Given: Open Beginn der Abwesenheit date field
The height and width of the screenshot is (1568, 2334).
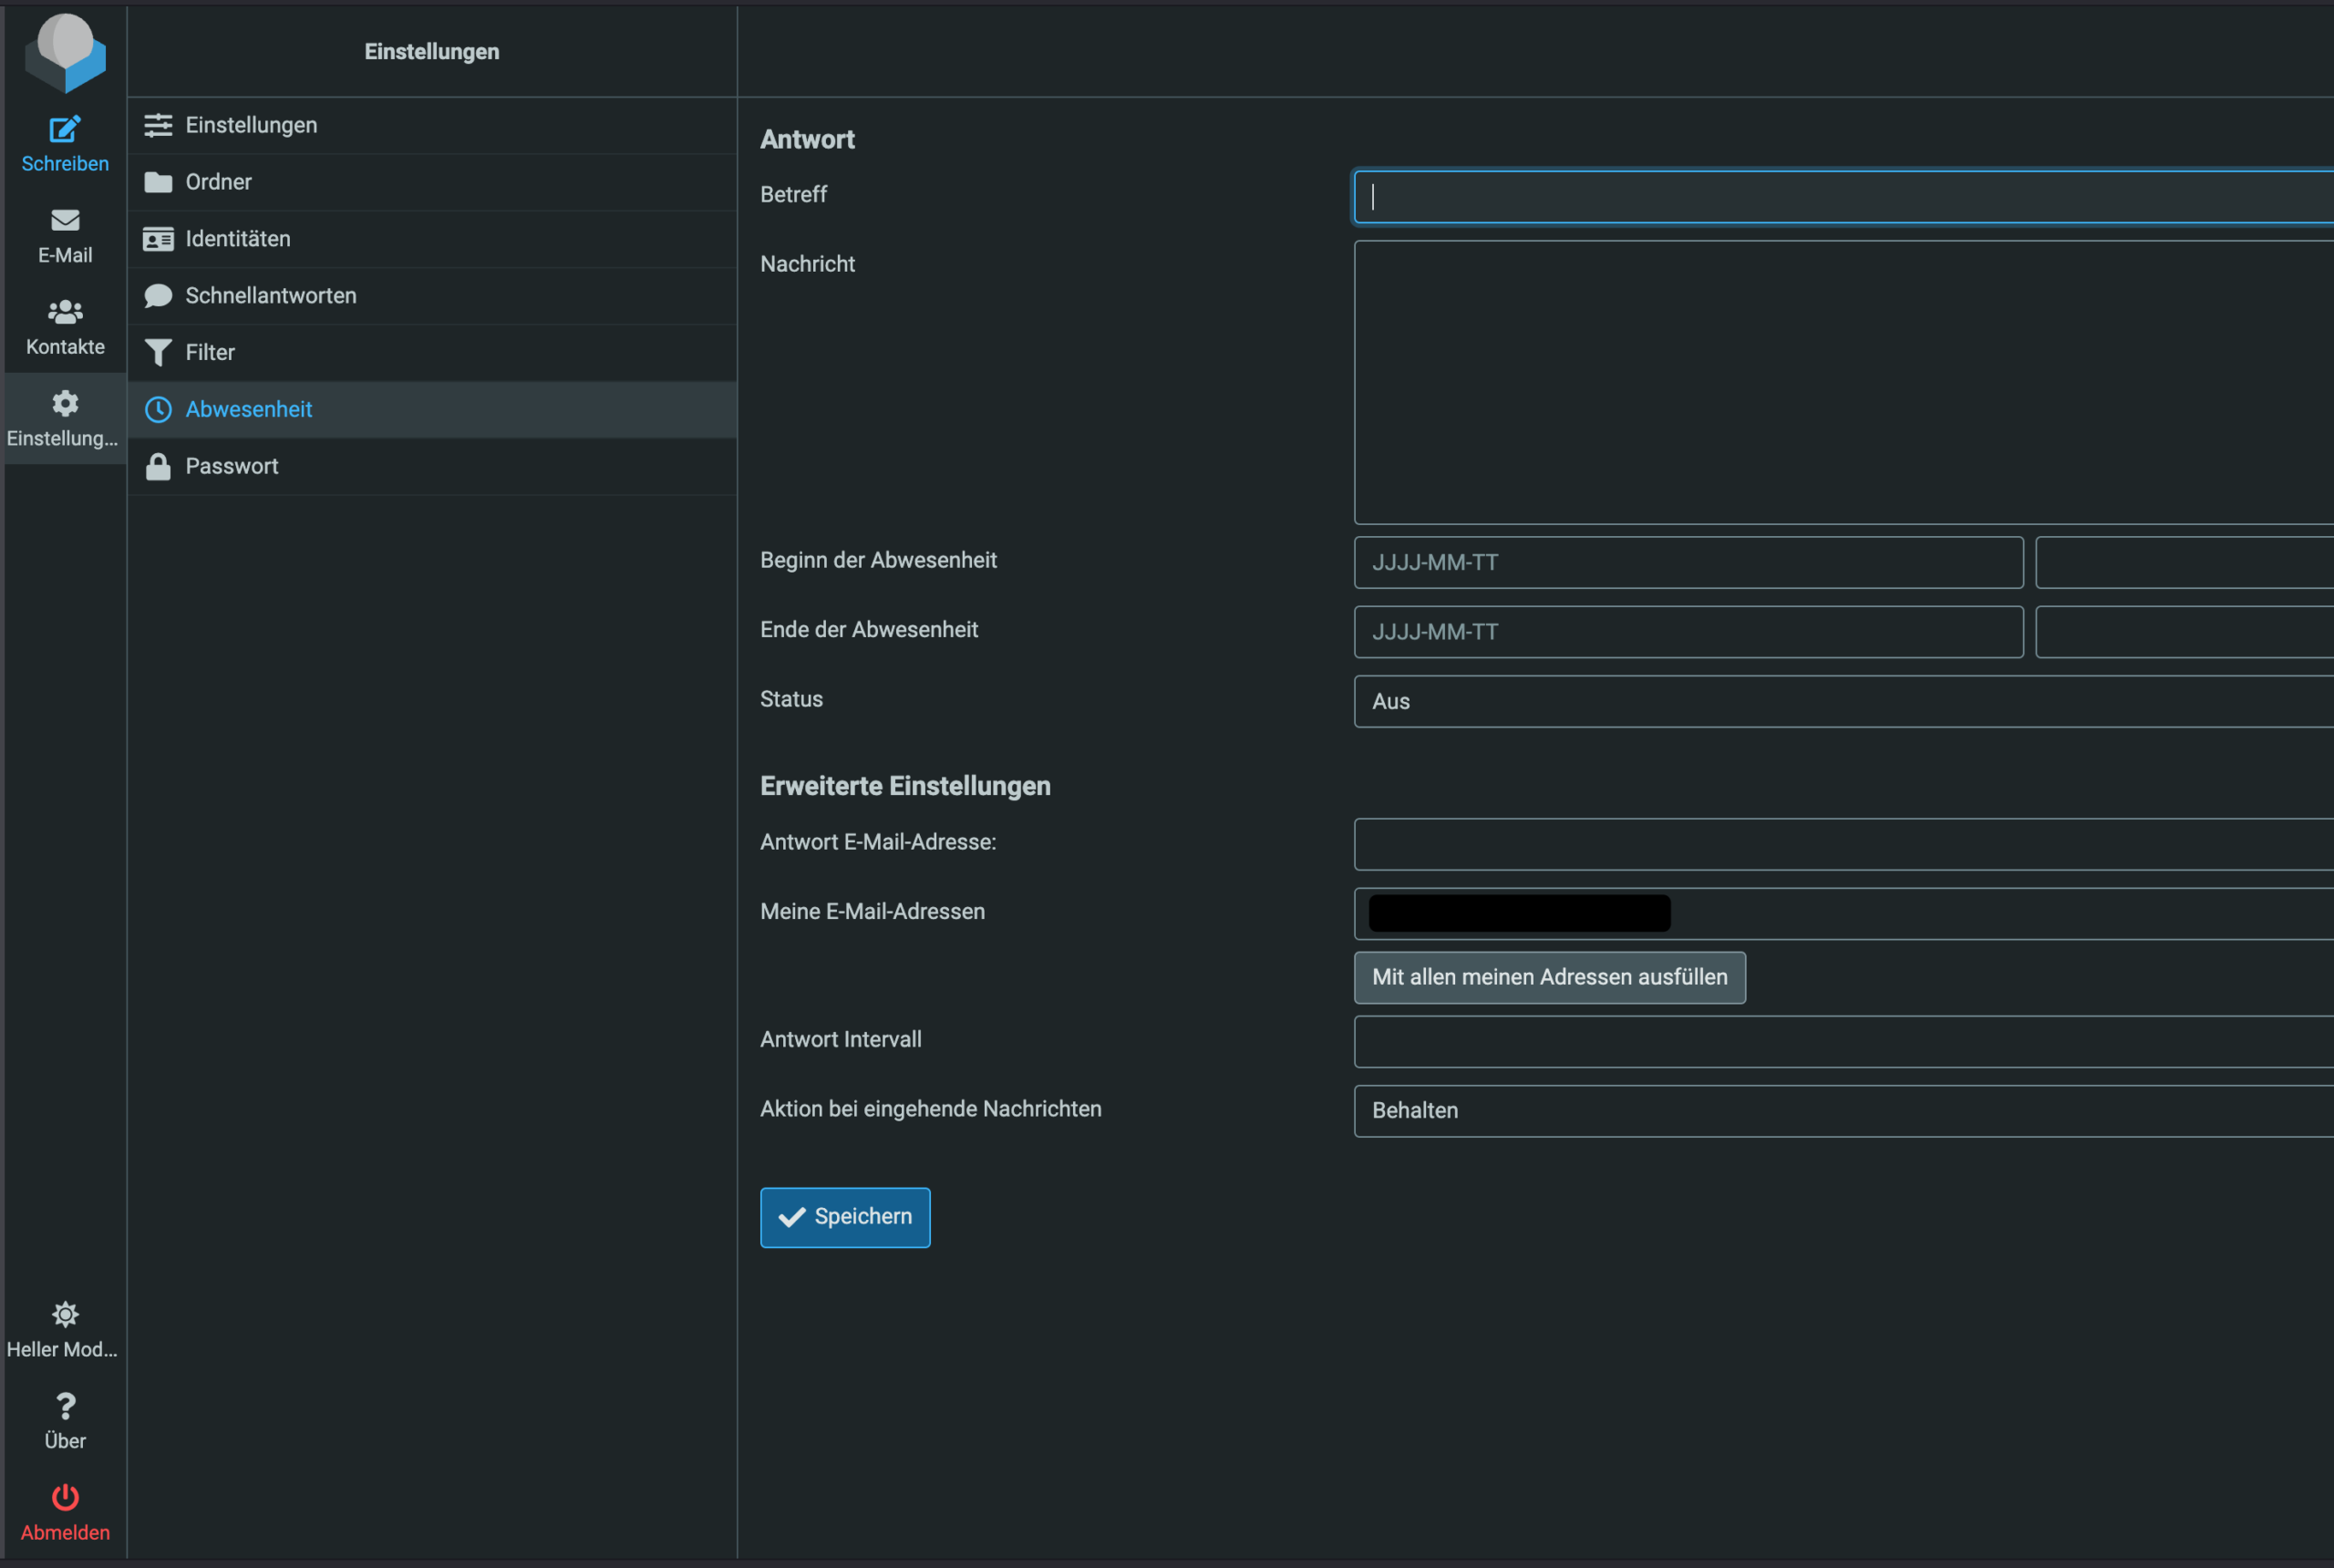Looking at the screenshot, I should [1688, 563].
